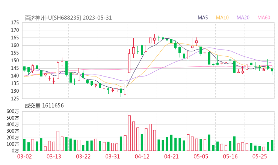Click the 03-31 date axis label

(x=113, y=156)
